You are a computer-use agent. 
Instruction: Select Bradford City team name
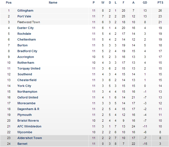coord(27,51)
